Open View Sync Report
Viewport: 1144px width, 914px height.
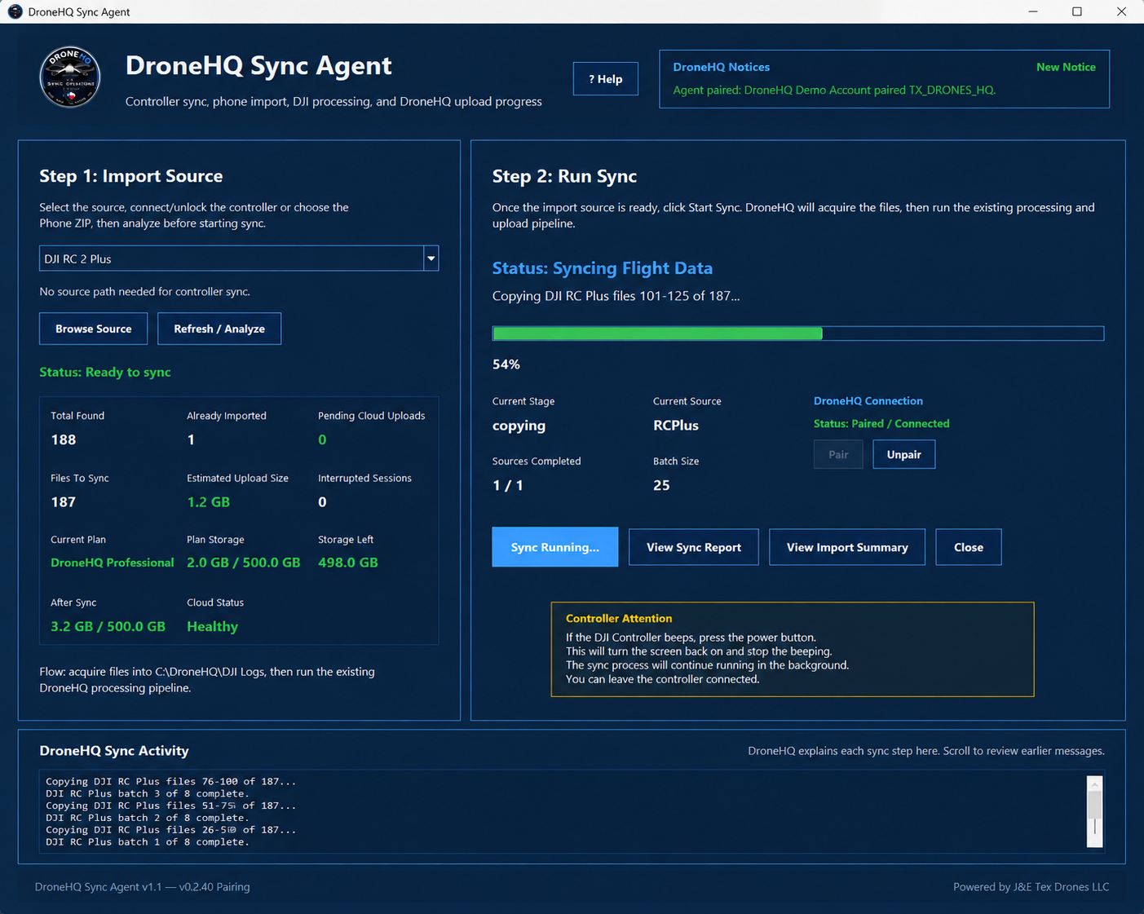(x=694, y=547)
